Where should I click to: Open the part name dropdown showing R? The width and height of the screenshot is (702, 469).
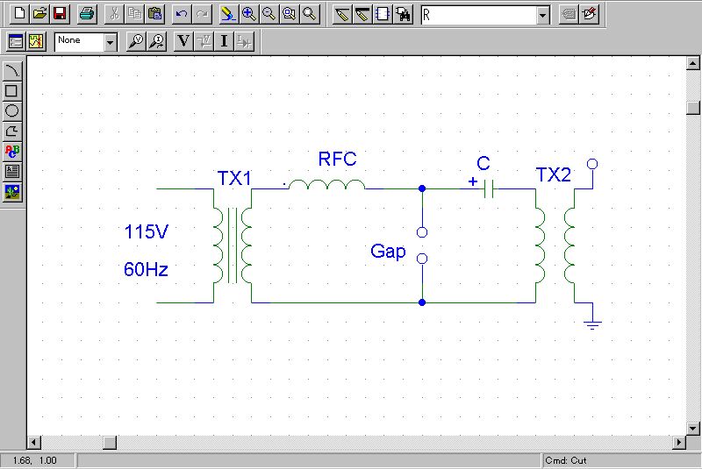(x=542, y=15)
